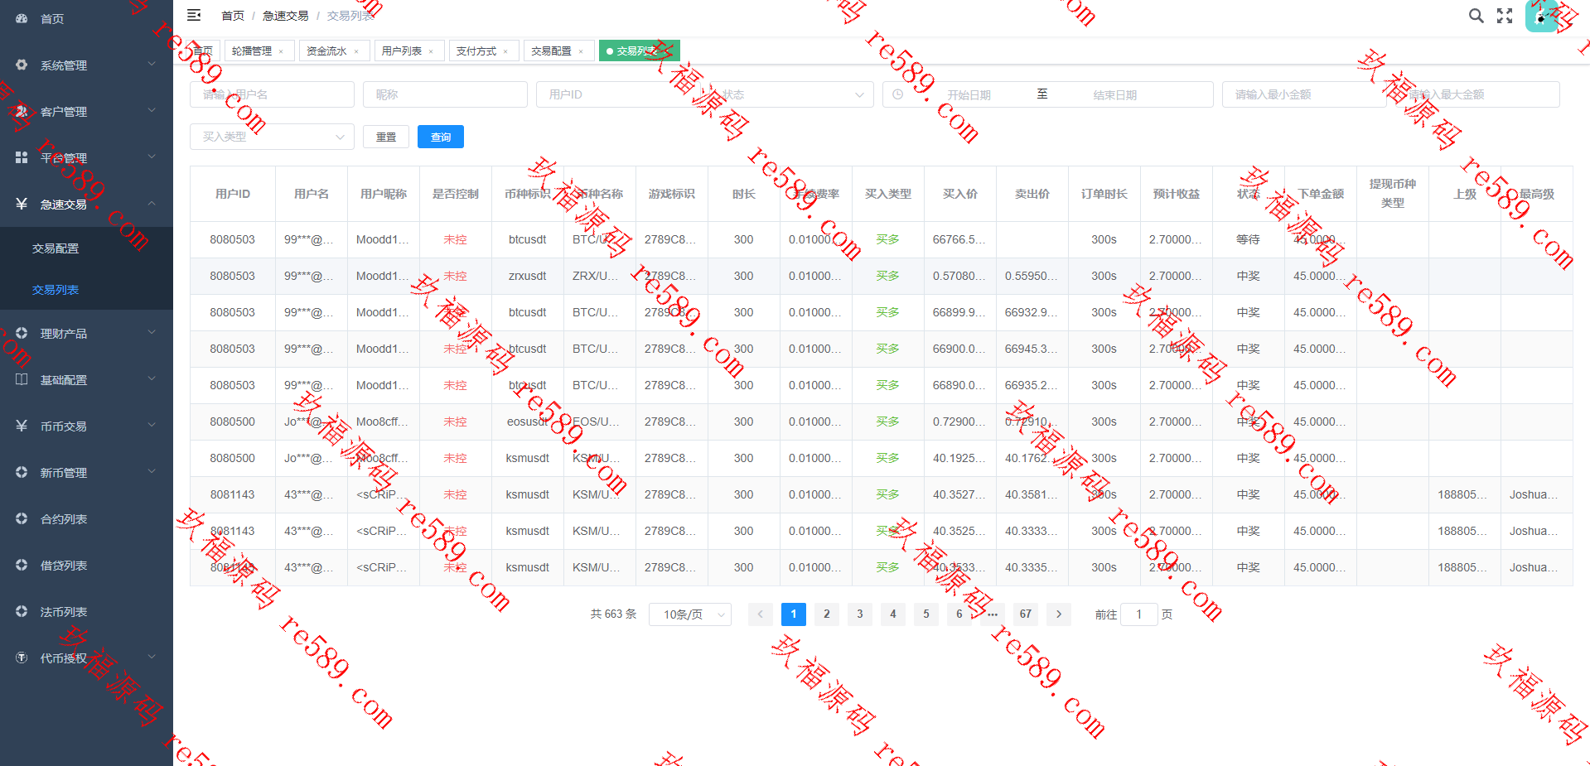Click the minimum amount input

point(1304,94)
